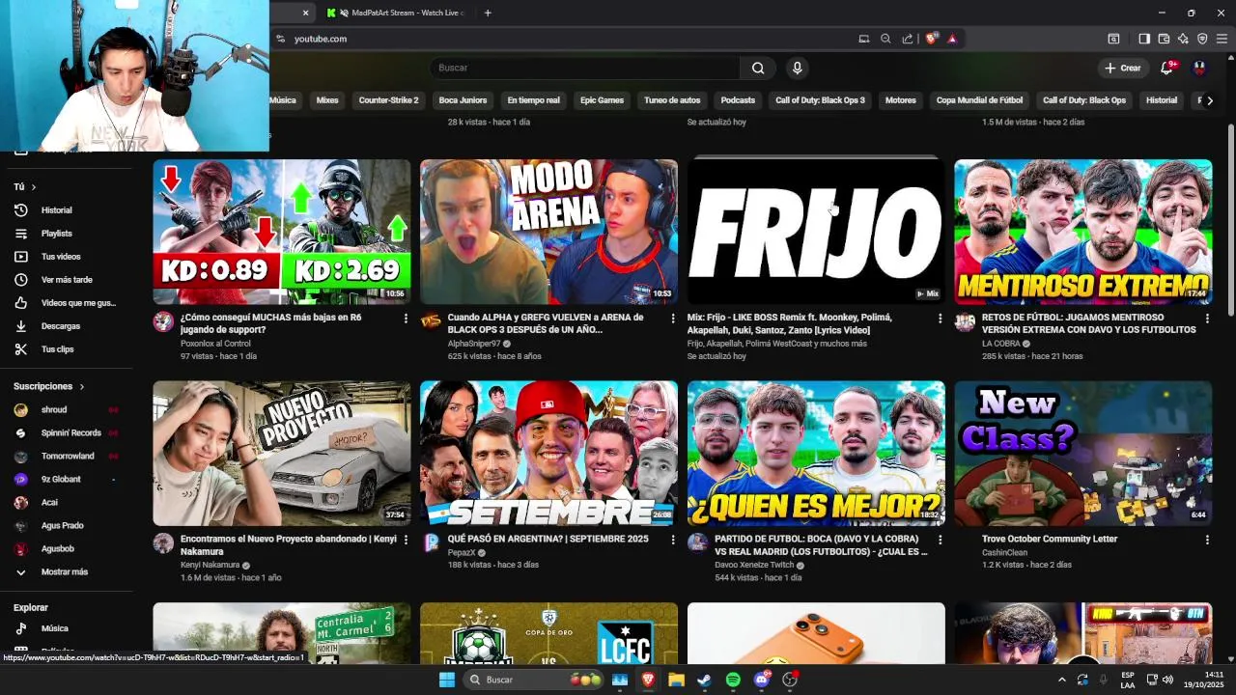Click the zoom magnifier icon in address bar
This screenshot has height=695, width=1236.
(x=885, y=39)
